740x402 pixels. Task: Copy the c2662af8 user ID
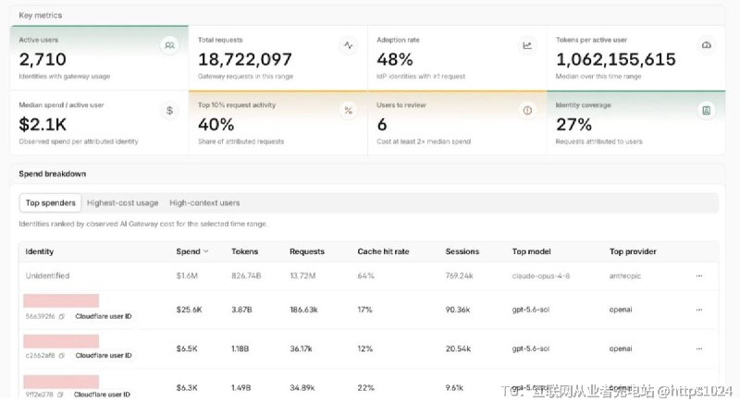click(x=61, y=356)
